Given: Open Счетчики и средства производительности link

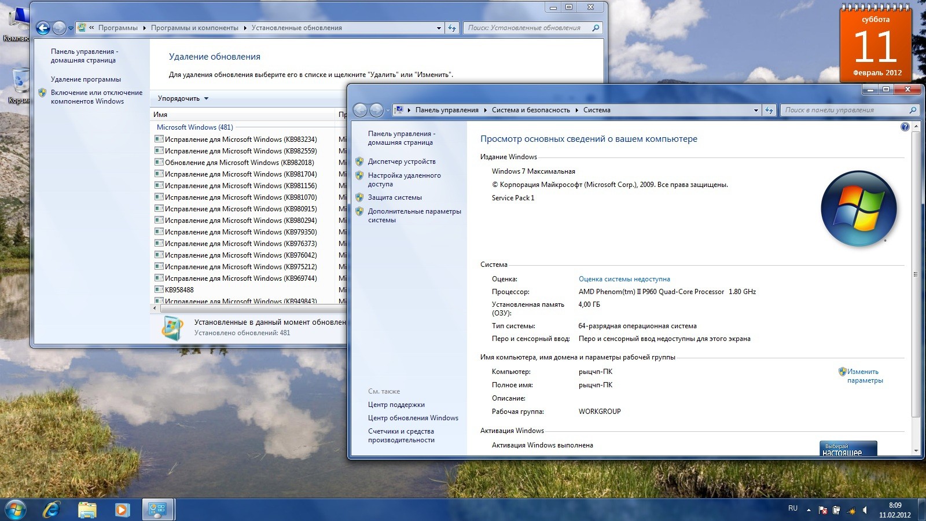Looking at the screenshot, I should (401, 435).
